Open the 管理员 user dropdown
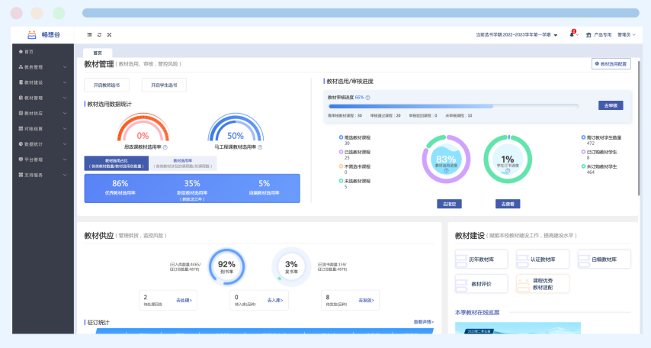This screenshot has width=651, height=348. pos(627,34)
